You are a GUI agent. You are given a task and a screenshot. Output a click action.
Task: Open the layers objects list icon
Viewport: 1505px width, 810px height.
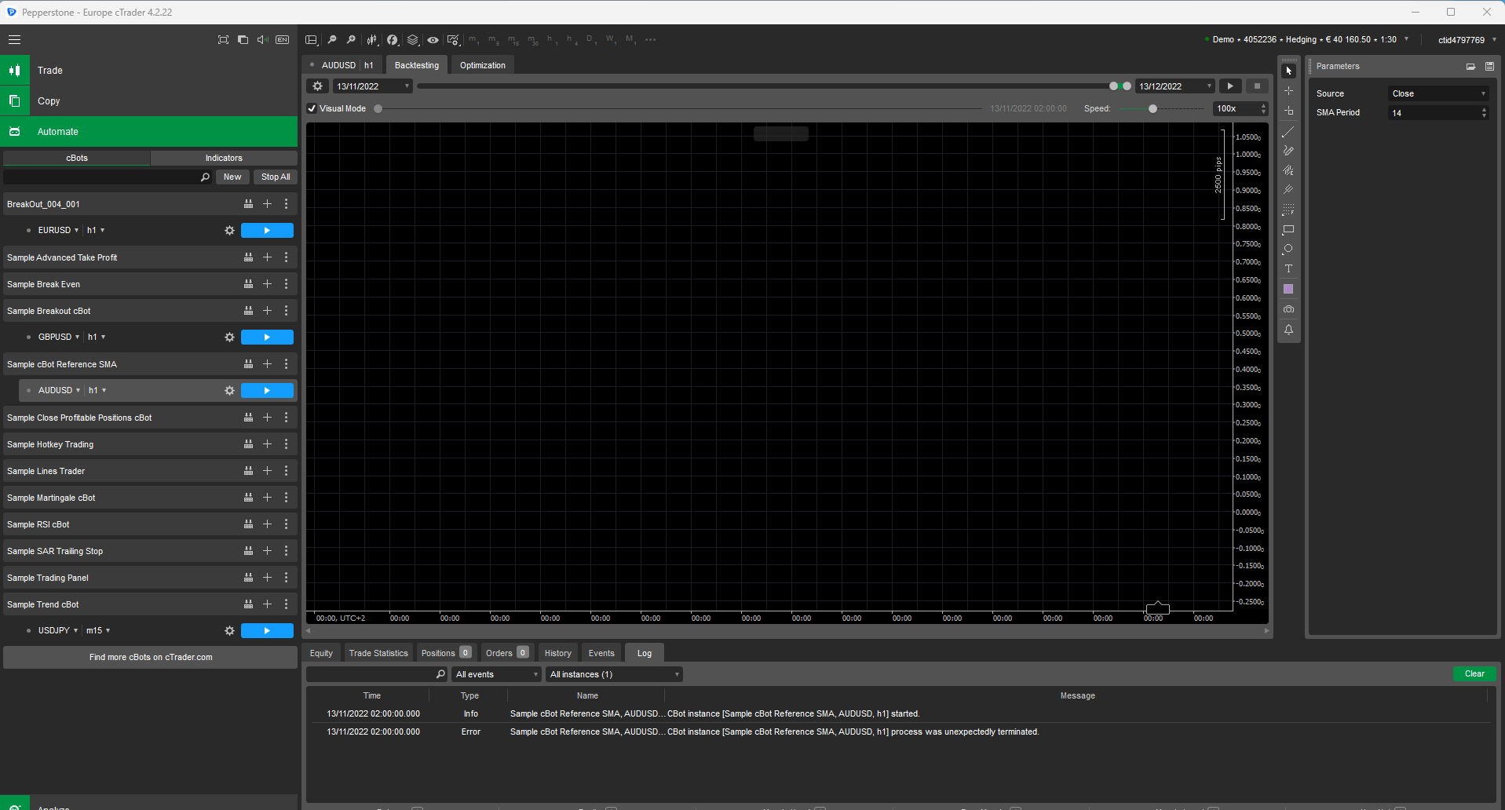[412, 39]
